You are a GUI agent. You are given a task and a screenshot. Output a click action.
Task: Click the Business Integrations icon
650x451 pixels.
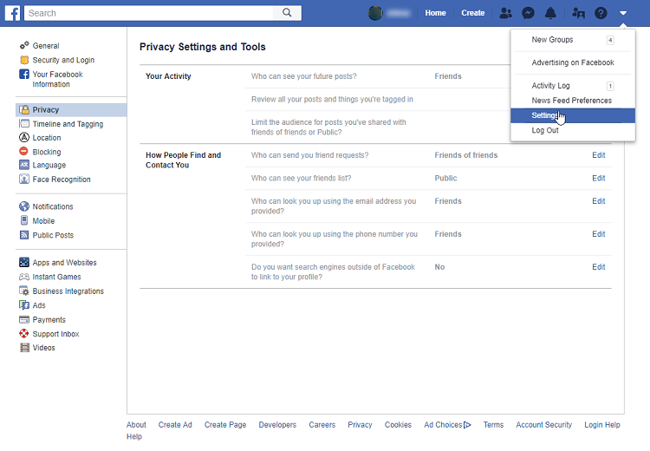click(x=24, y=291)
